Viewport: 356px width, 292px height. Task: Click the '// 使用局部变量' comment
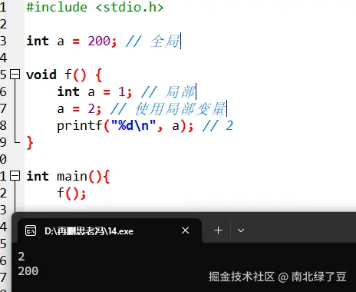[168, 108]
